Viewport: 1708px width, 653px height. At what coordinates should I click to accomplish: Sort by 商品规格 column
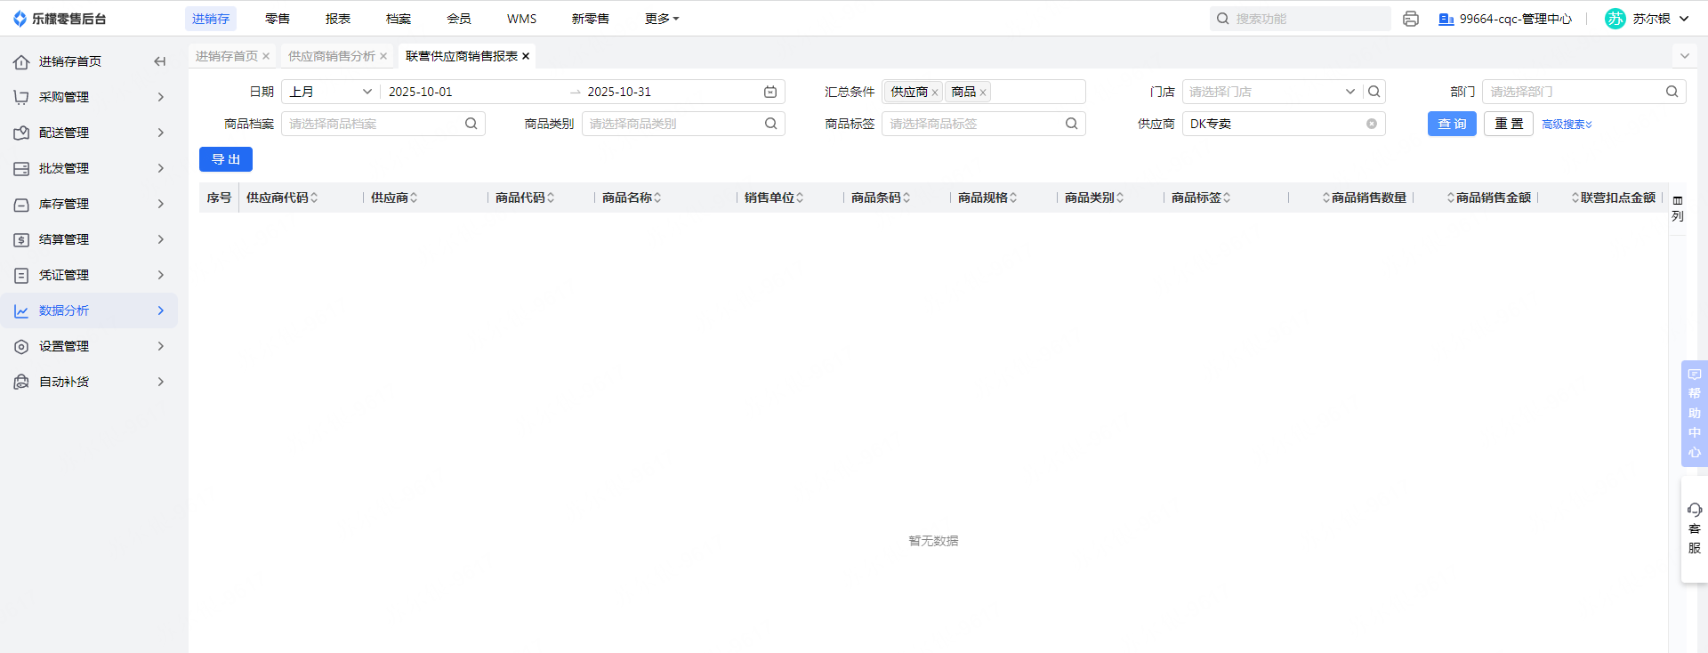(1013, 198)
